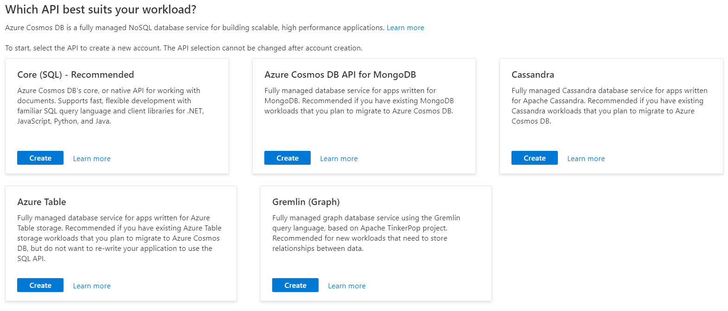728x311 pixels.
Task: Create a Gremlin (Graph) account
Action: pos(295,286)
